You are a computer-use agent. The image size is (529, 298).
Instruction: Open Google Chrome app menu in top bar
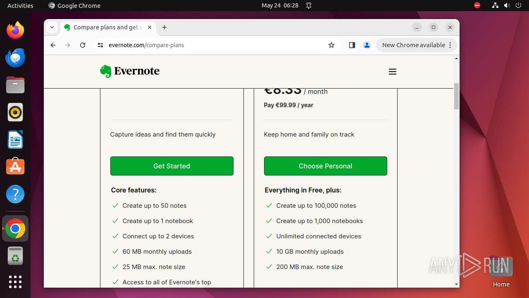click(x=74, y=5)
